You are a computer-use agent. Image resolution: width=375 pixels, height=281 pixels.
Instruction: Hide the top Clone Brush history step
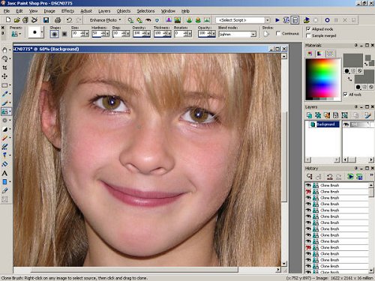click(308, 185)
